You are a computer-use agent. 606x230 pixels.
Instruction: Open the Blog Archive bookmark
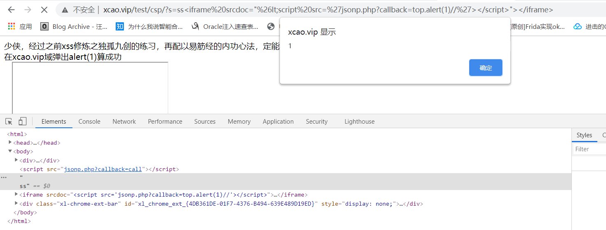pyautogui.click(x=74, y=26)
